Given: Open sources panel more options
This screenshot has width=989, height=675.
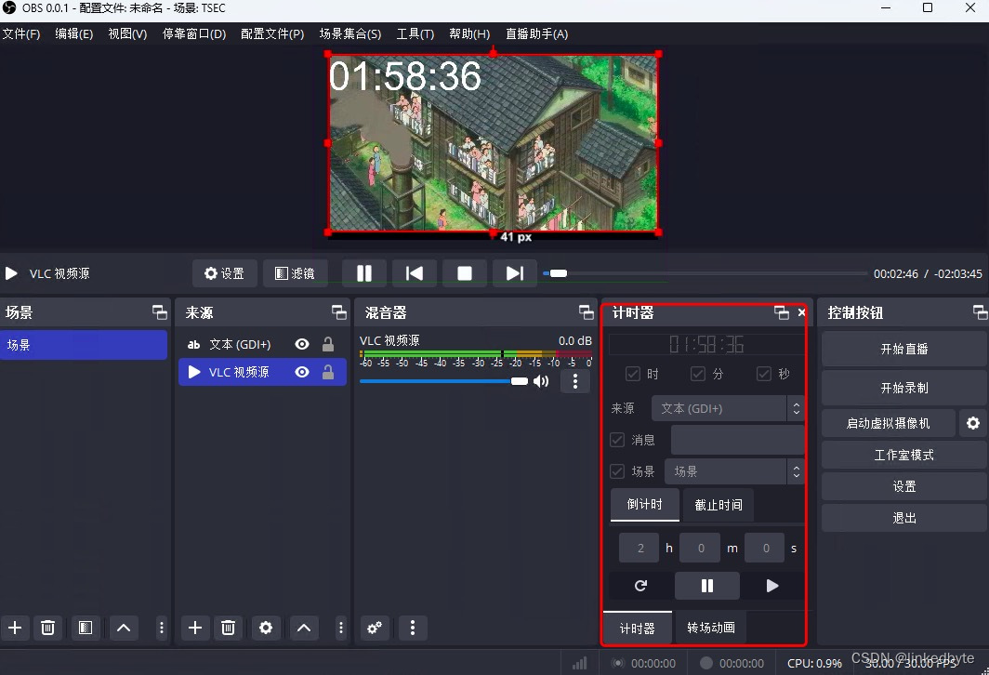Looking at the screenshot, I should (x=340, y=628).
